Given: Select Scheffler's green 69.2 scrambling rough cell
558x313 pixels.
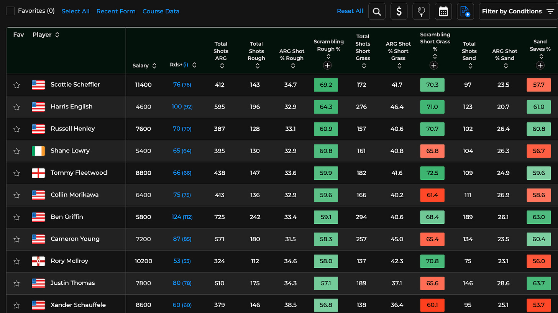Looking at the screenshot, I should click(x=326, y=85).
